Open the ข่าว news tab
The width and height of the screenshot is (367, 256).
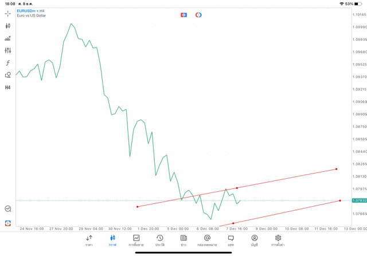click(183, 240)
